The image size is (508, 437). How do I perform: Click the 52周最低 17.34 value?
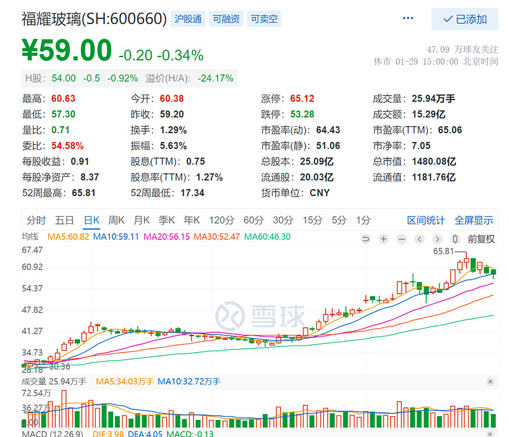click(x=192, y=193)
